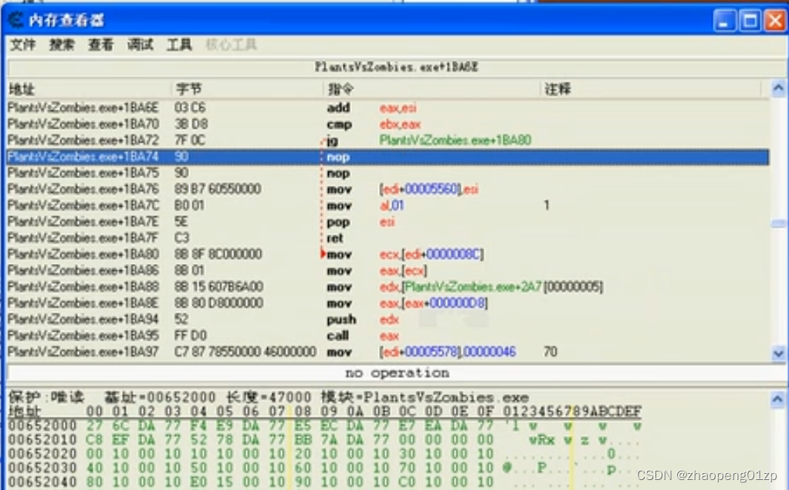Click the jump target PlantsVsZombies.exe+1BA80 operand
789x490 pixels.
[455, 140]
